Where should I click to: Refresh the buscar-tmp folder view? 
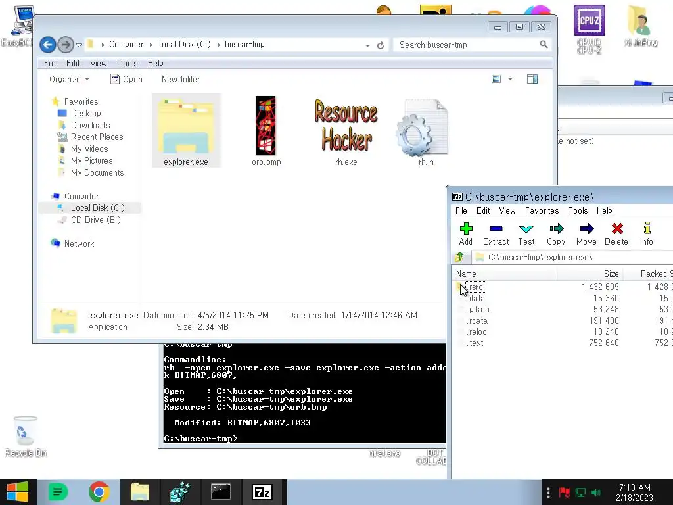click(381, 45)
